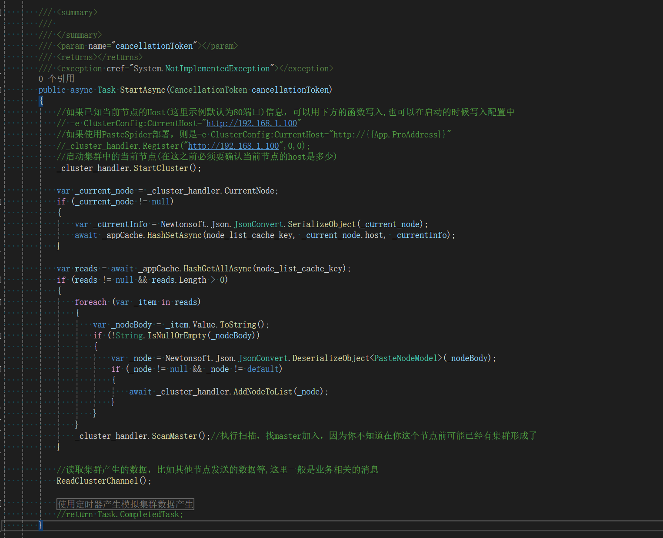Collapse the IsNullOrEmpty if block

point(1,336)
